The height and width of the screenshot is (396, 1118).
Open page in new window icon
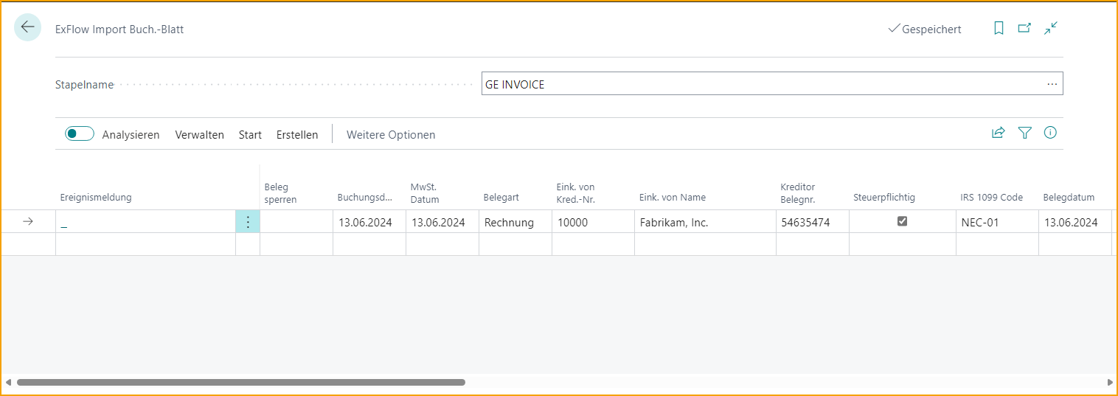click(1024, 29)
